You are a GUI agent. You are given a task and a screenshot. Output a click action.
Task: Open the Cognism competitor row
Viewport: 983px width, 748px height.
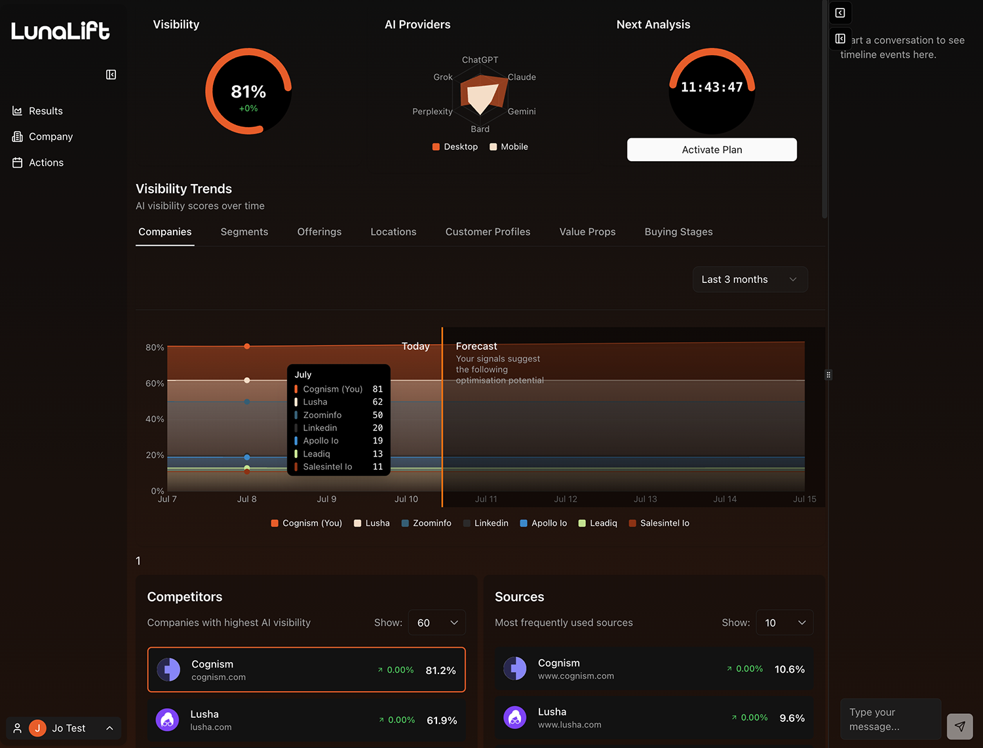tap(306, 669)
